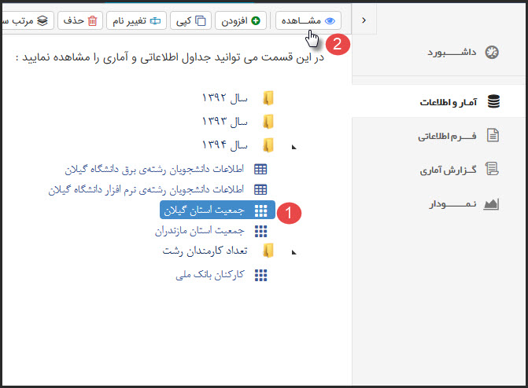Click the افزودن (add) toolbar button
The image size is (528, 388).
click(244, 21)
